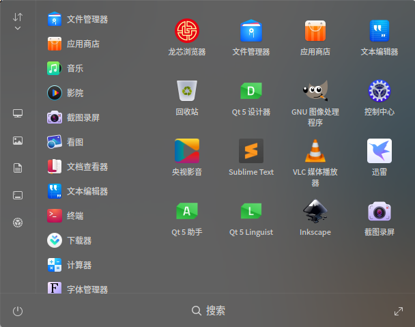Open the documents shortcut in the sidebar
This screenshot has width=415, height=327.
[x=18, y=168]
